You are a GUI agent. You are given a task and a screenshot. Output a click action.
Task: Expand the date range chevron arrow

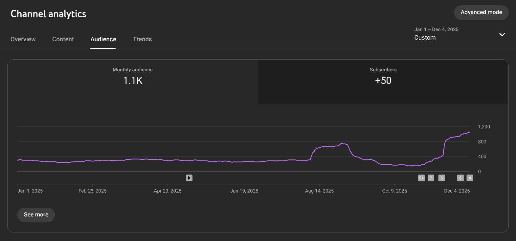point(502,35)
